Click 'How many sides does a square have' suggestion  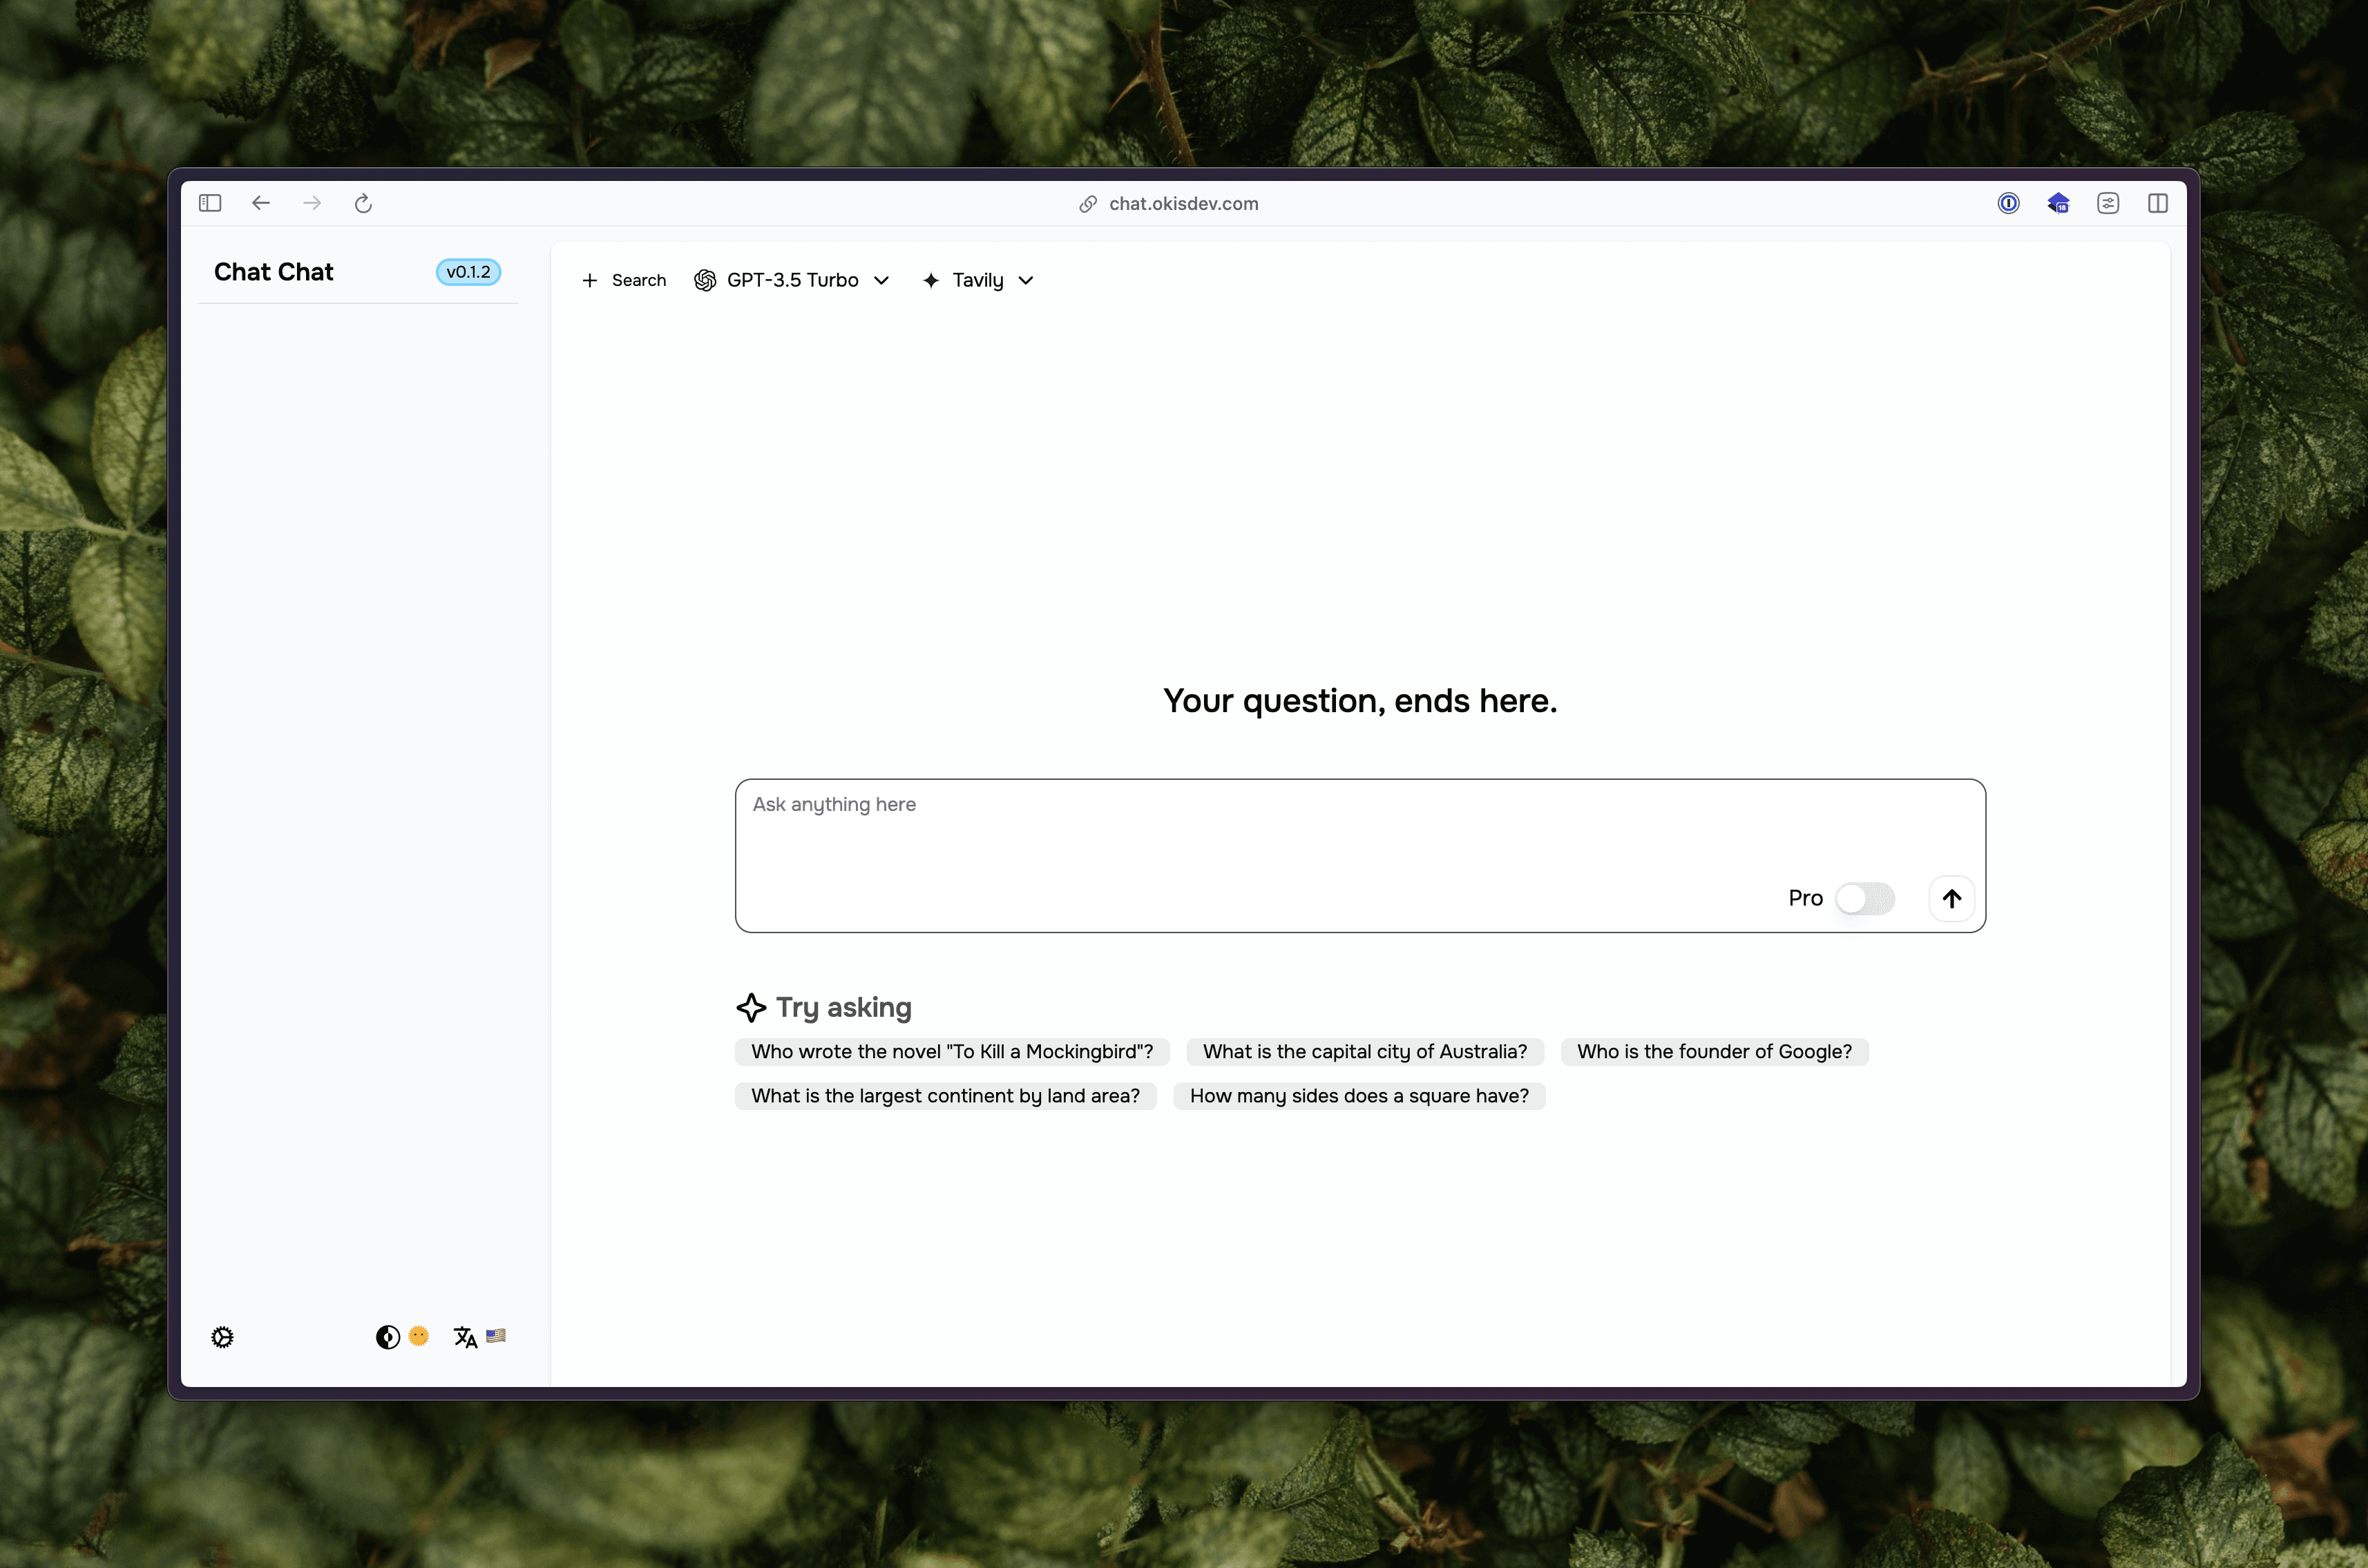(1358, 1093)
